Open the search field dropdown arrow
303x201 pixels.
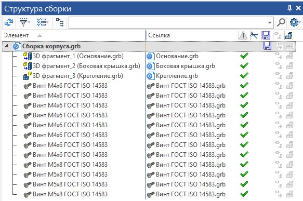[270, 23]
